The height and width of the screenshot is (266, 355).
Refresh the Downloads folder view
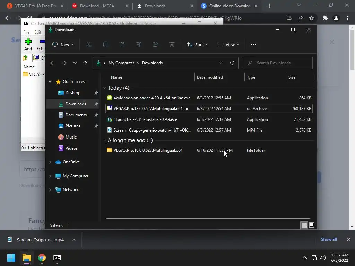[x=232, y=63]
